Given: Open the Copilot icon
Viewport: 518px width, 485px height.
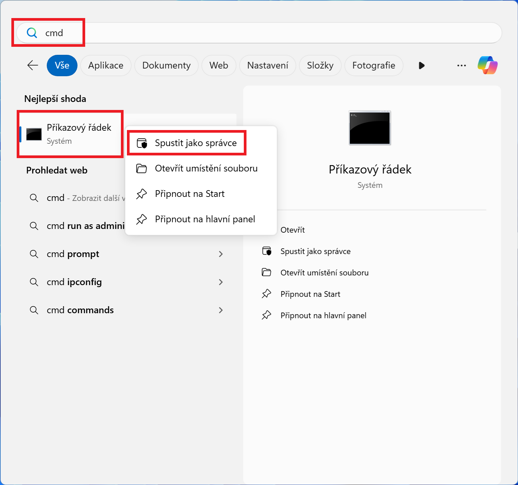Looking at the screenshot, I should [x=487, y=65].
